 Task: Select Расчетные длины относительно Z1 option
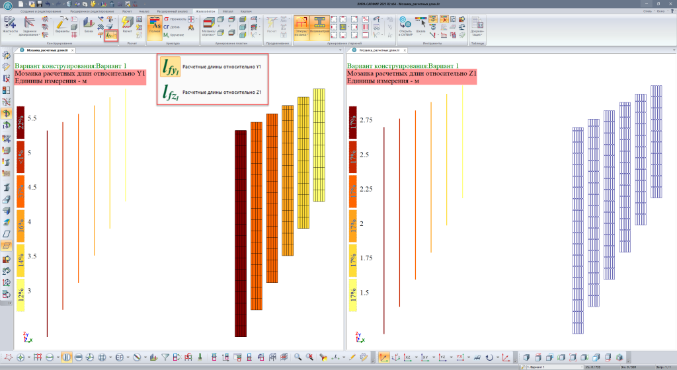click(212, 93)
